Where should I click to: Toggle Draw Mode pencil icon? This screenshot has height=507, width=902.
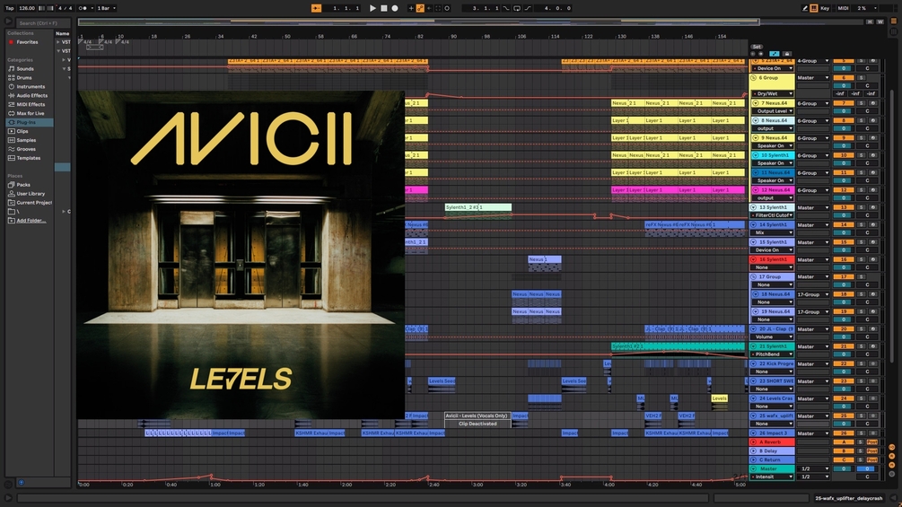804,8
